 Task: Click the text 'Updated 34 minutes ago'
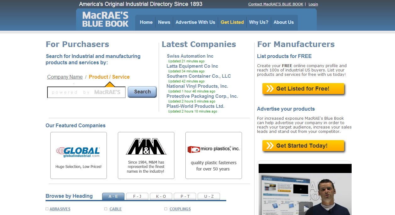point(186,71)
